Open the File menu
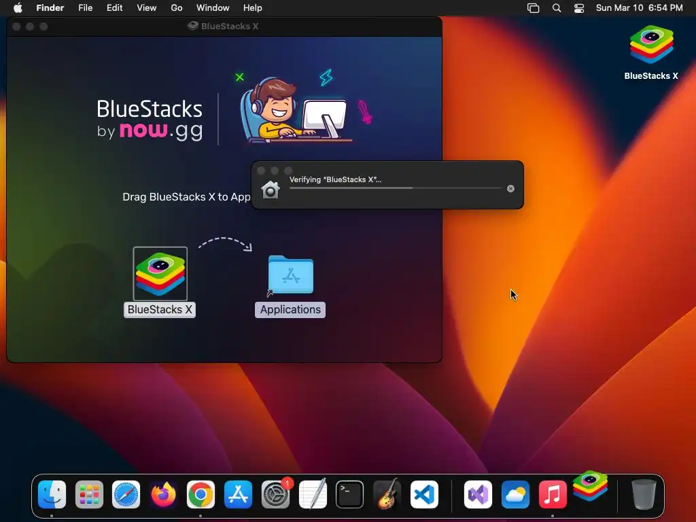Image resolution: width=696 pixels, height=522 pixels. click(x=85, y=7)
